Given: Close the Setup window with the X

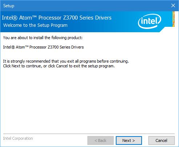Looking at the screenshot, I should coord(173,5).
